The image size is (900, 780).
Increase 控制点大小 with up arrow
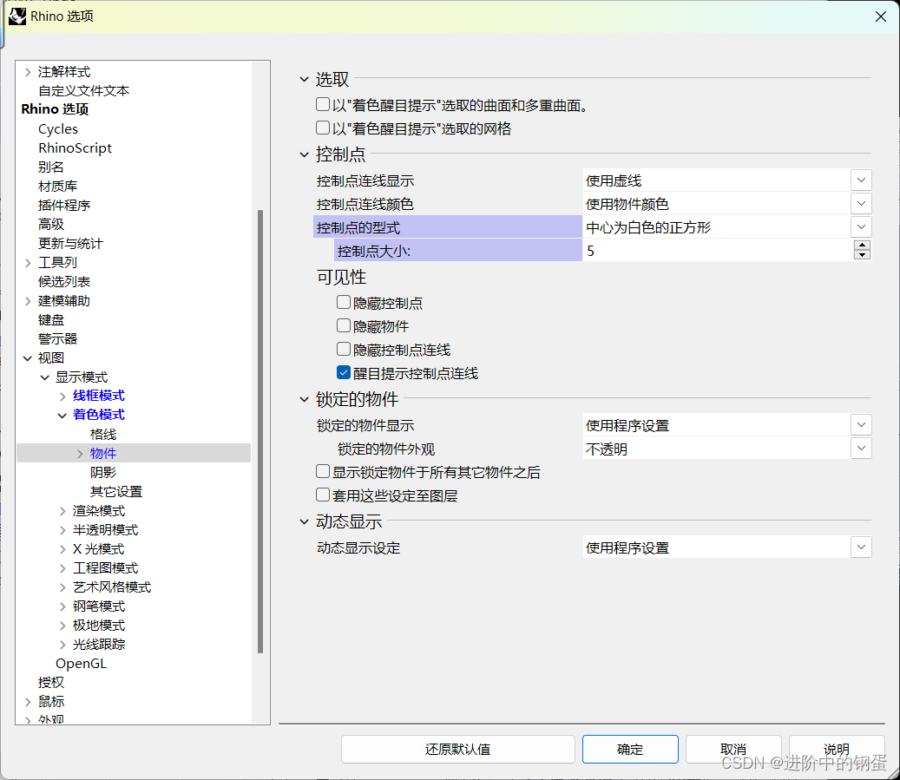click(862, 245)
